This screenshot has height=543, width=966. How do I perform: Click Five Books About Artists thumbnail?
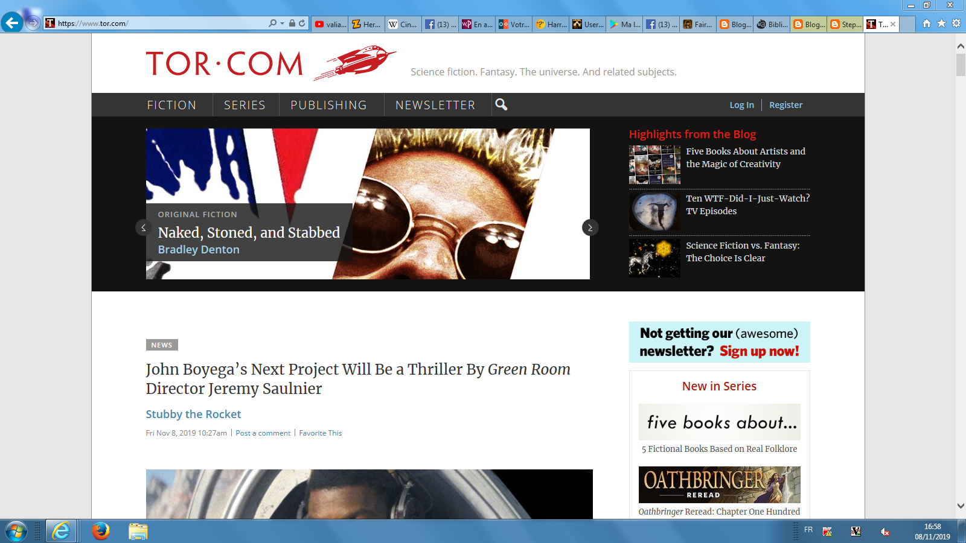tap(654, 165)
